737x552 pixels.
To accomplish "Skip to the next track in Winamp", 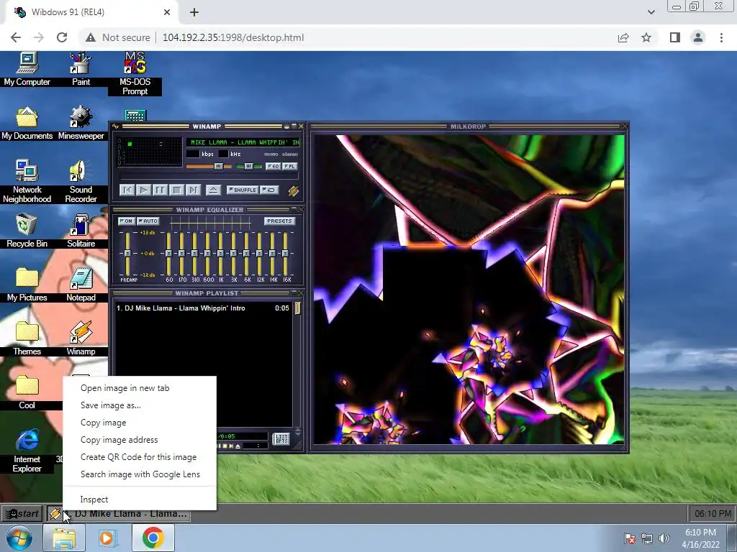I will (x=193, y=190).
